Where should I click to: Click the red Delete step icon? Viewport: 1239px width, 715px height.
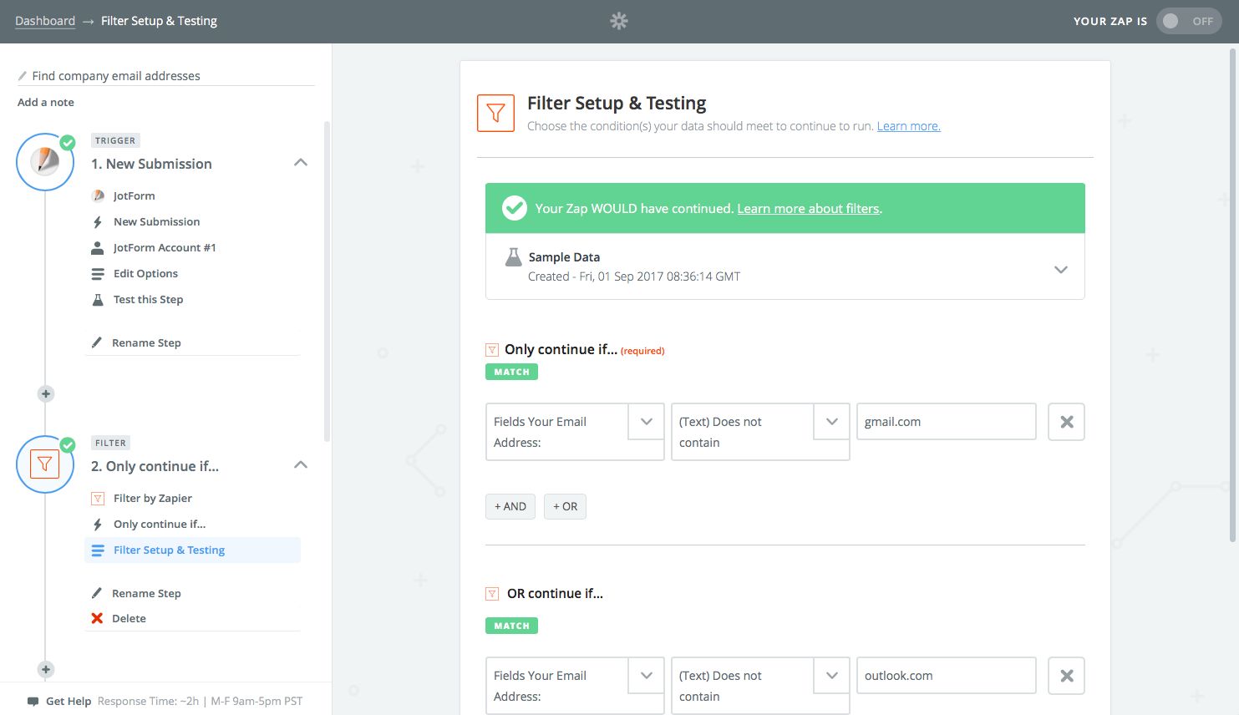point(97,618)
